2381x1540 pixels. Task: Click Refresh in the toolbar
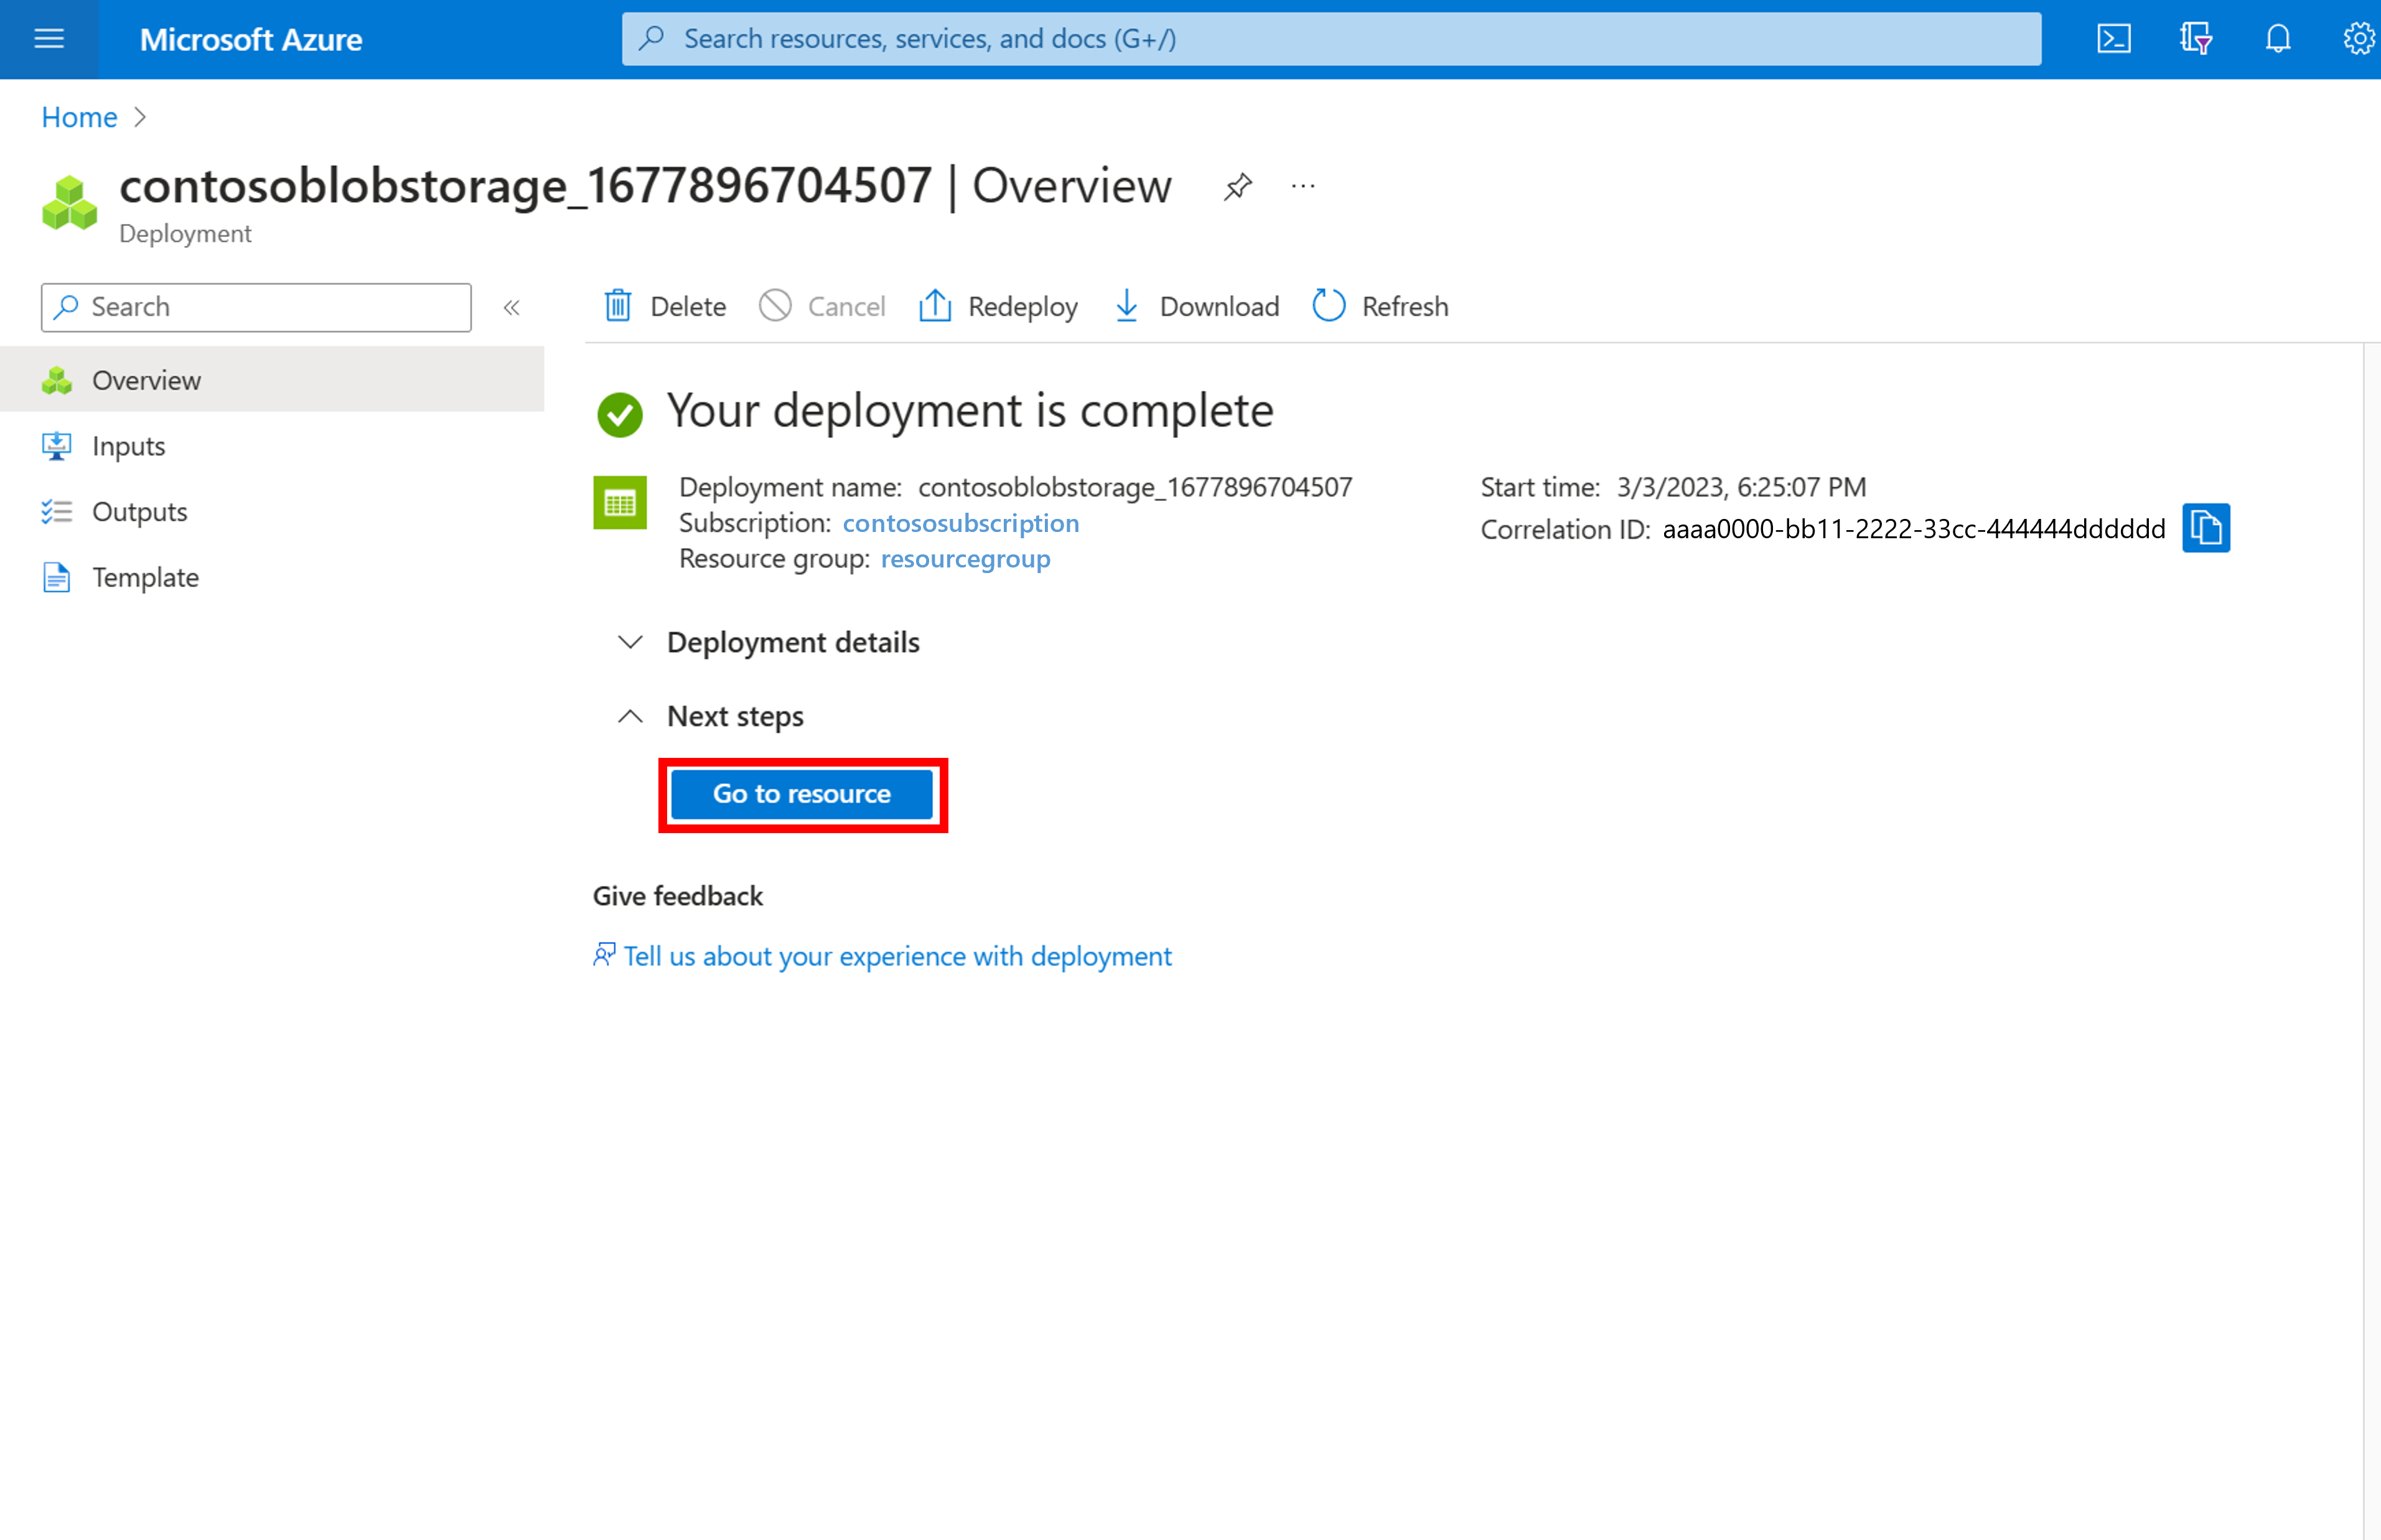(1380, 306)
